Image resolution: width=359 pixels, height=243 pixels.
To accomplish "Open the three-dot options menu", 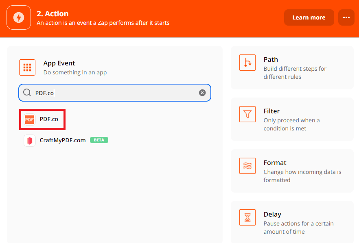I will pyautogui.click(x=346, y=17).
